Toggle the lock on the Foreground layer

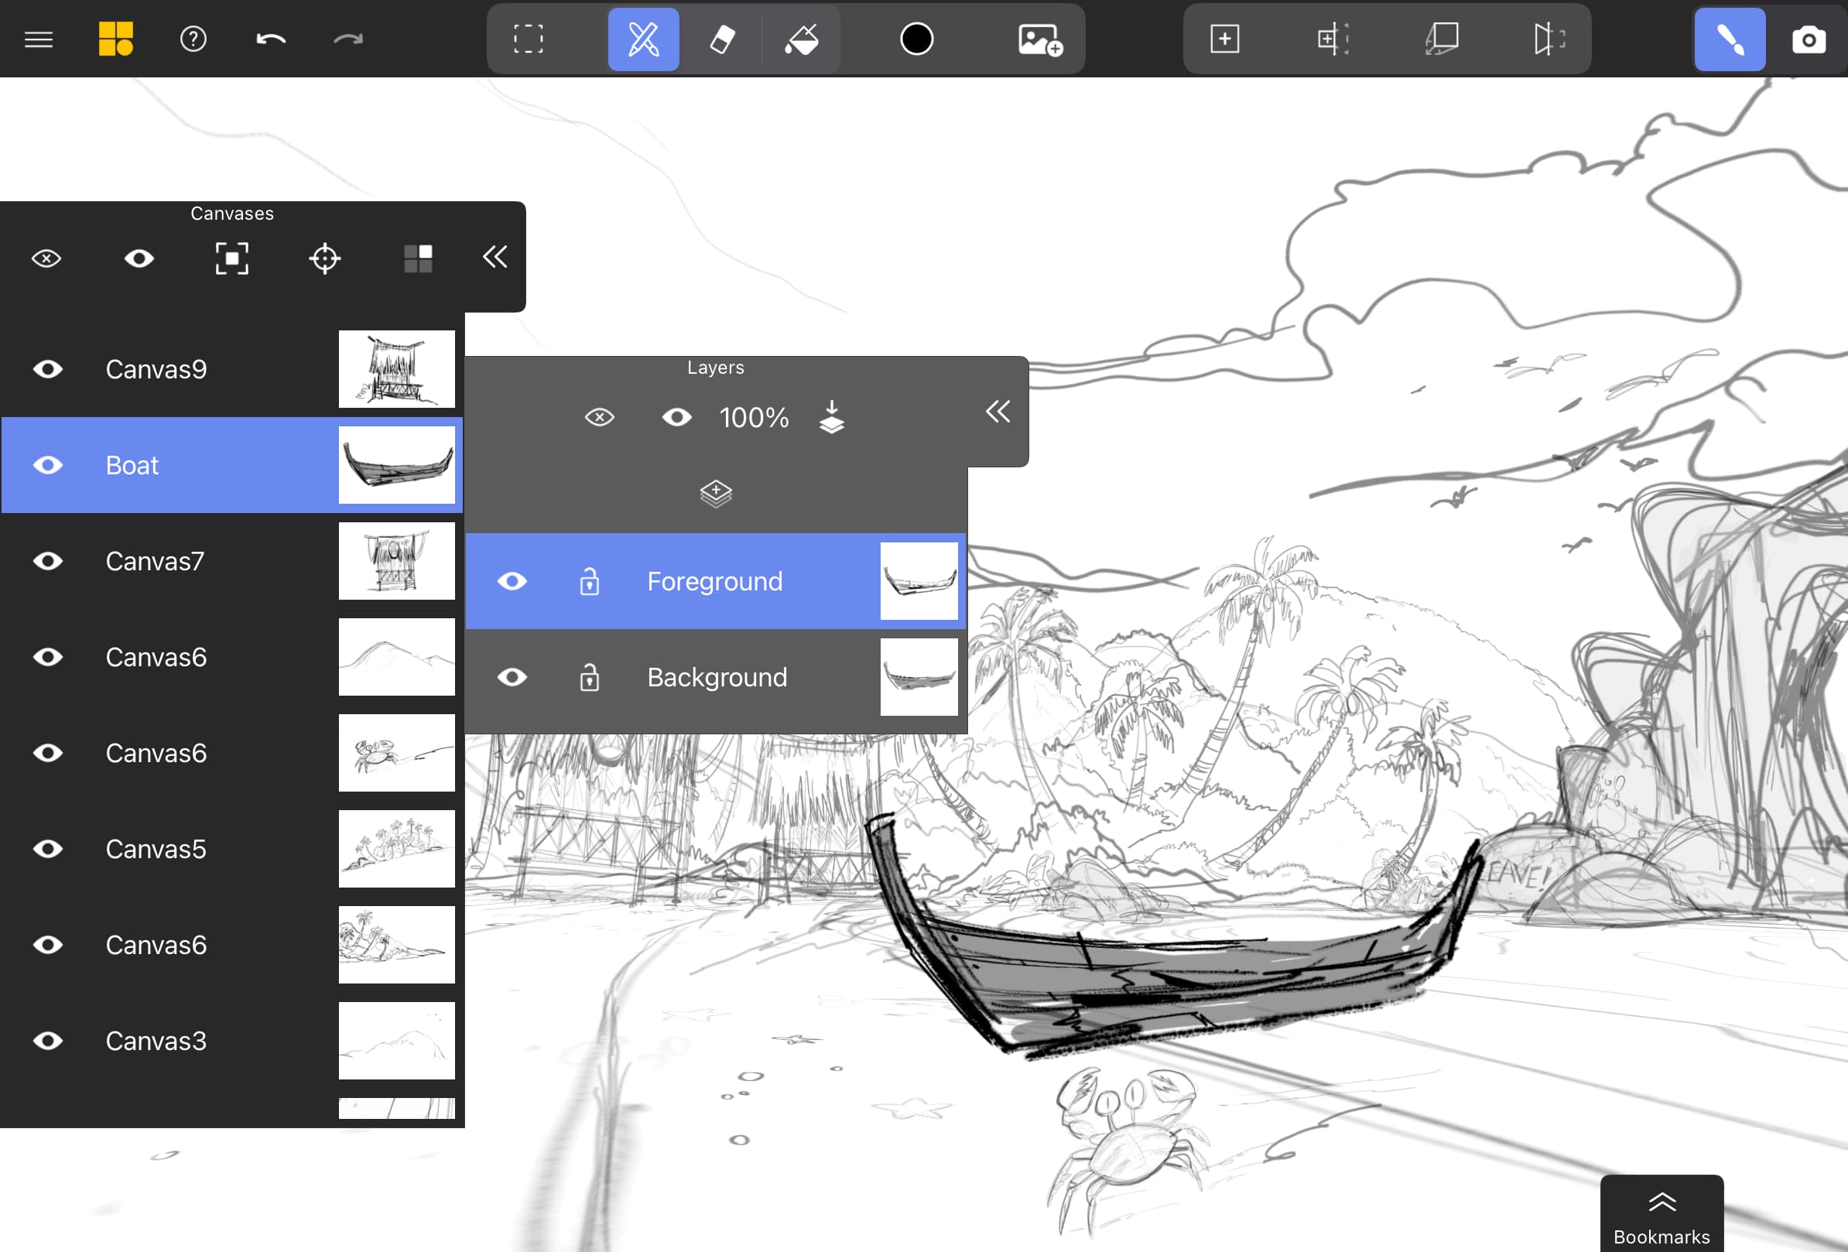589,581
